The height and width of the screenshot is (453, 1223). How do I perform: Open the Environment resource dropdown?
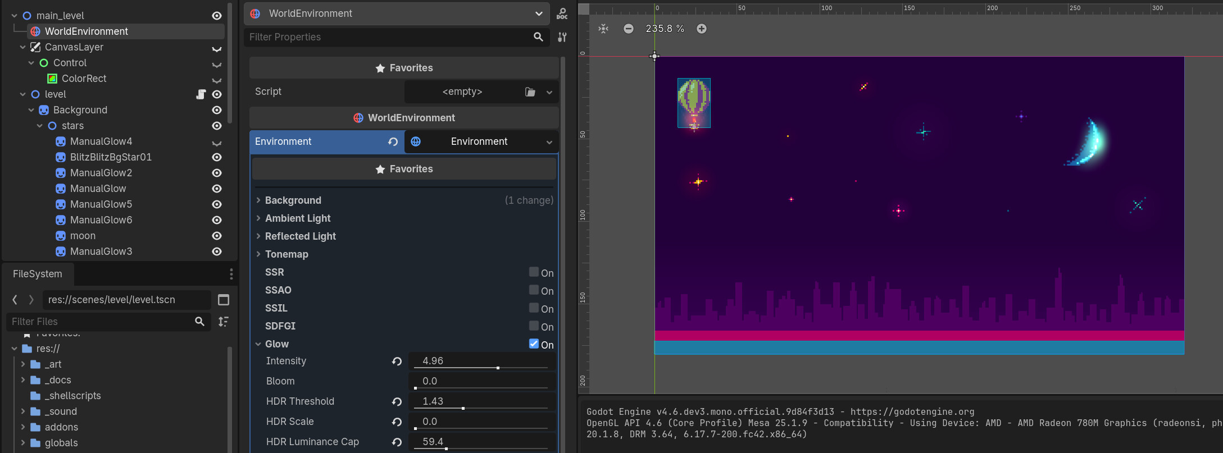(549, 142)
